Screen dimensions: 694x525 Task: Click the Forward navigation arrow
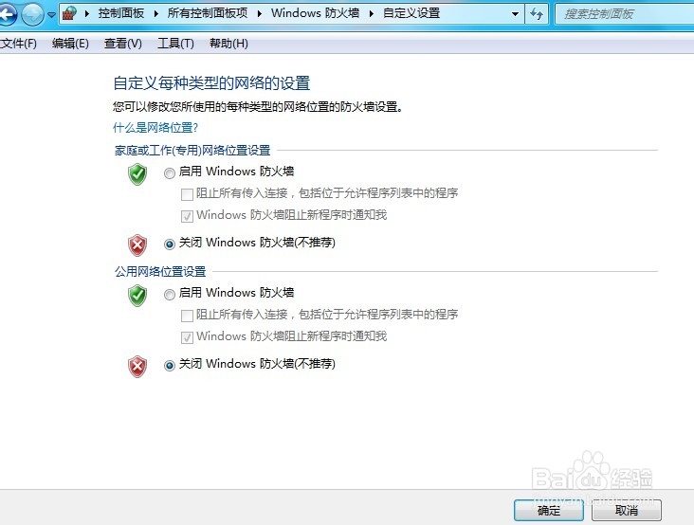[33, 14]
